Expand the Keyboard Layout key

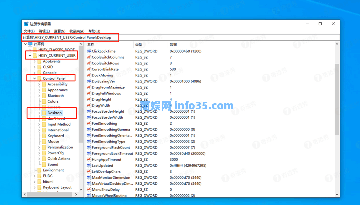point(35,187)
